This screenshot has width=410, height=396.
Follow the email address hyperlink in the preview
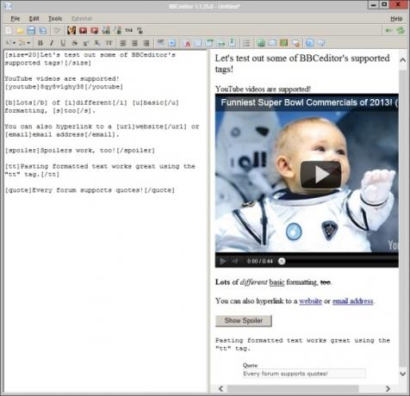point(352,301)
